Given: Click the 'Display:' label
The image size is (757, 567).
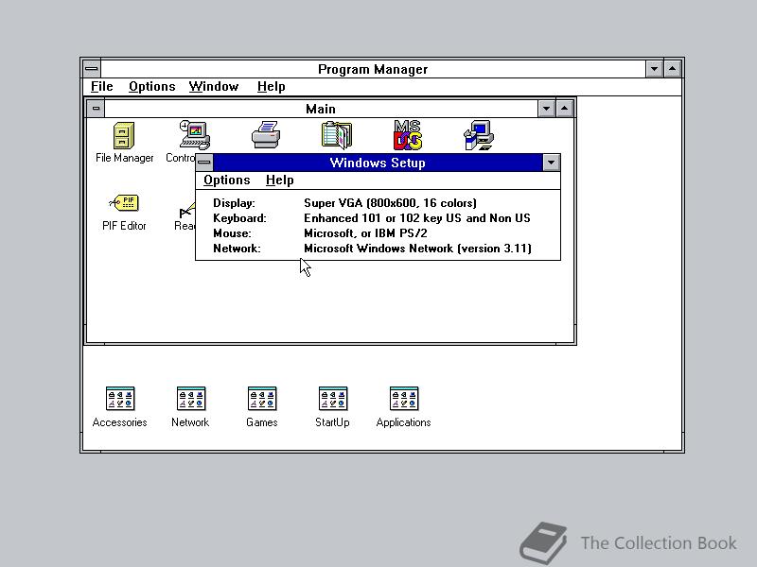Looking at the screenshot, I should click(234, 203).
